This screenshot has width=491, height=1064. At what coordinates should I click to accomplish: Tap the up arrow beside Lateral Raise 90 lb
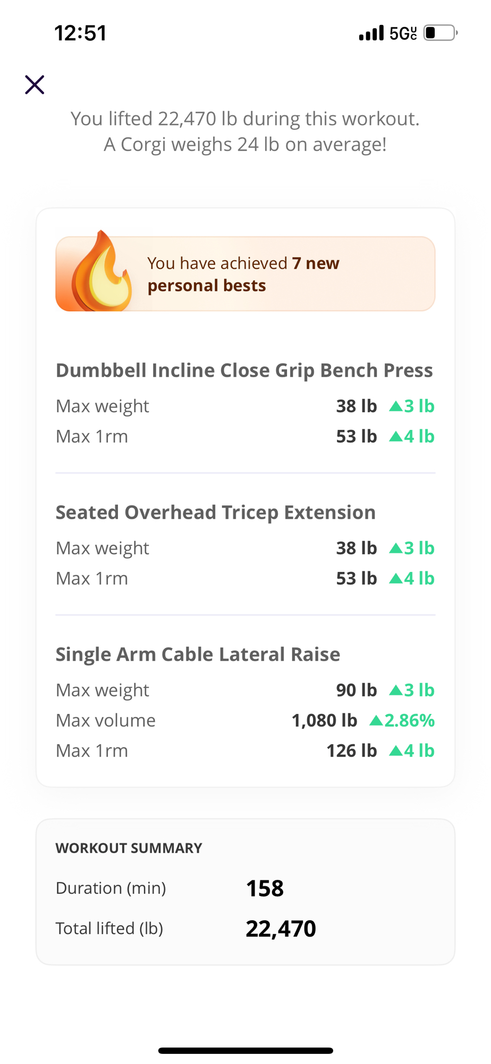coord(396,690)
